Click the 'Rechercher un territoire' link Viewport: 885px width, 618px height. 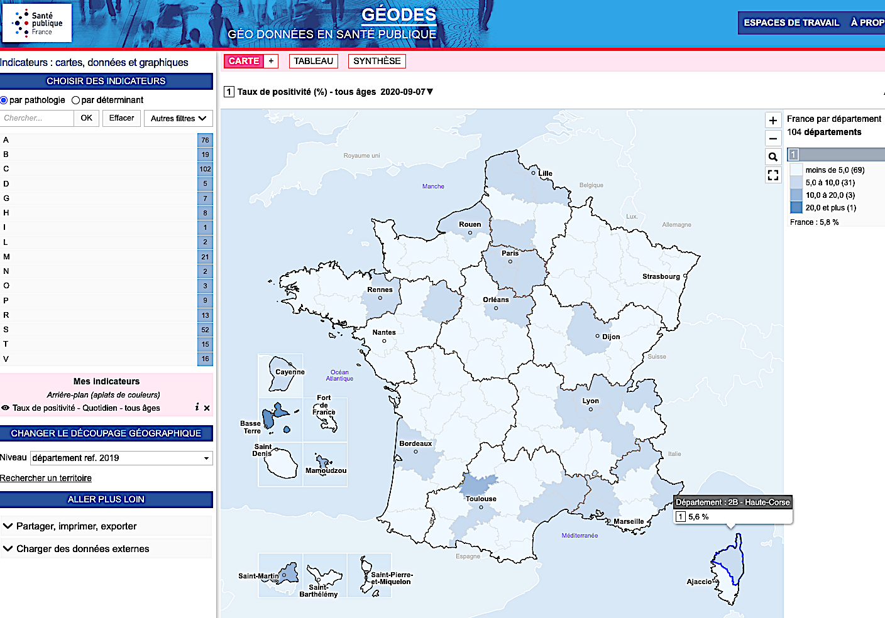pyautogui.click(x=46, y=478)
